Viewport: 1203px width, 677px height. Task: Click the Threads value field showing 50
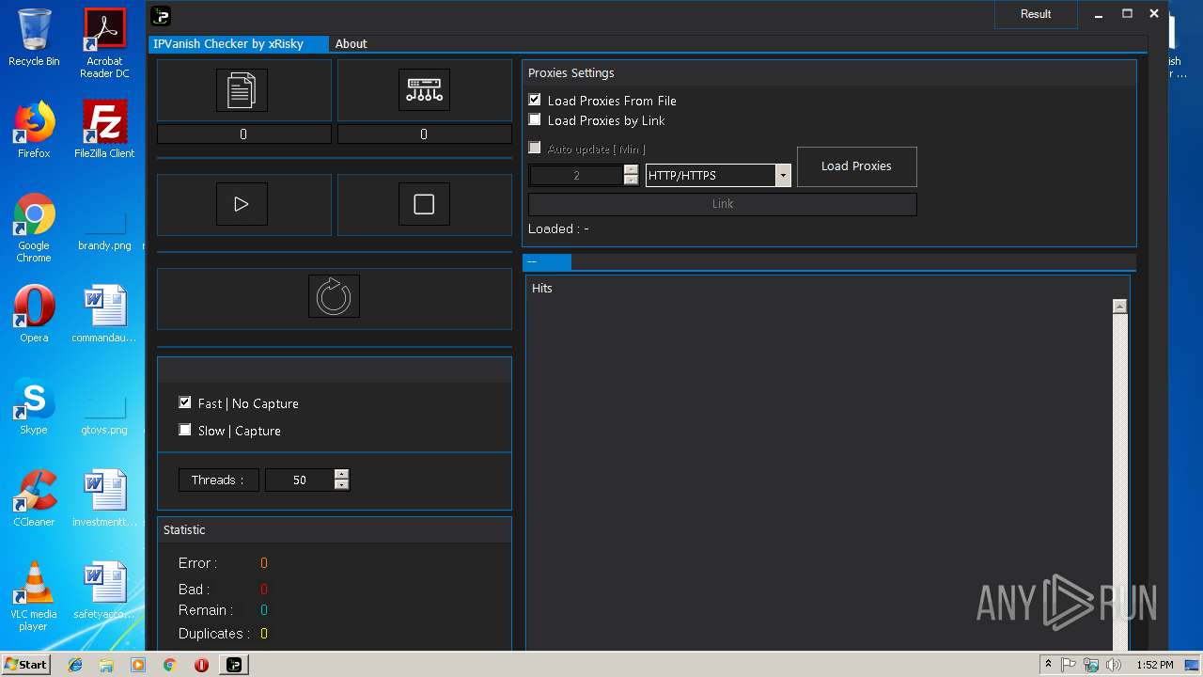pos(300,480)
